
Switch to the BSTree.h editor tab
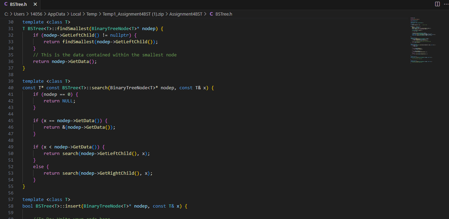pos(19,4)
